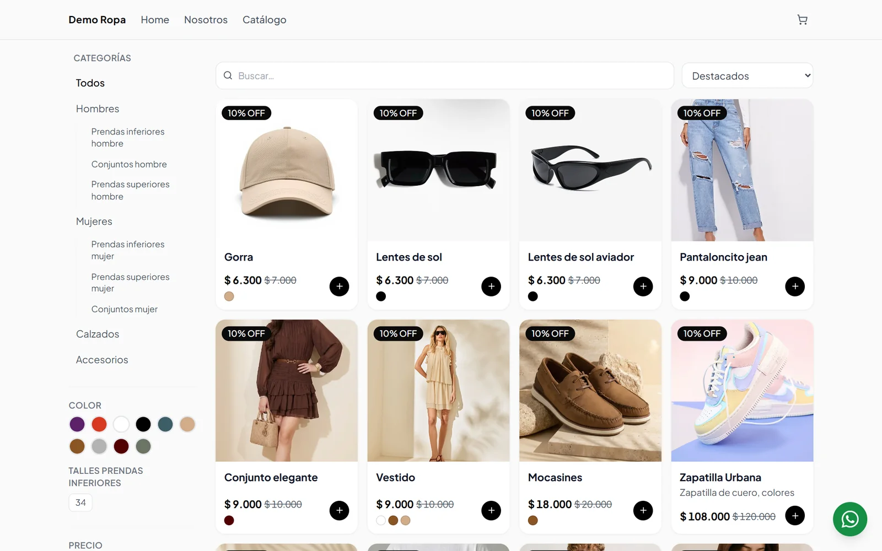Select the Accesorios category
Image resolution: width=882 pixels, height=551 pixels.
pos(102,360)
